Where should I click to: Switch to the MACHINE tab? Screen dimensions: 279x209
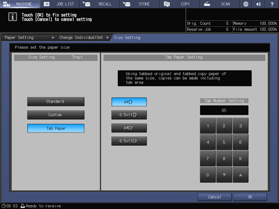[20, 4]
